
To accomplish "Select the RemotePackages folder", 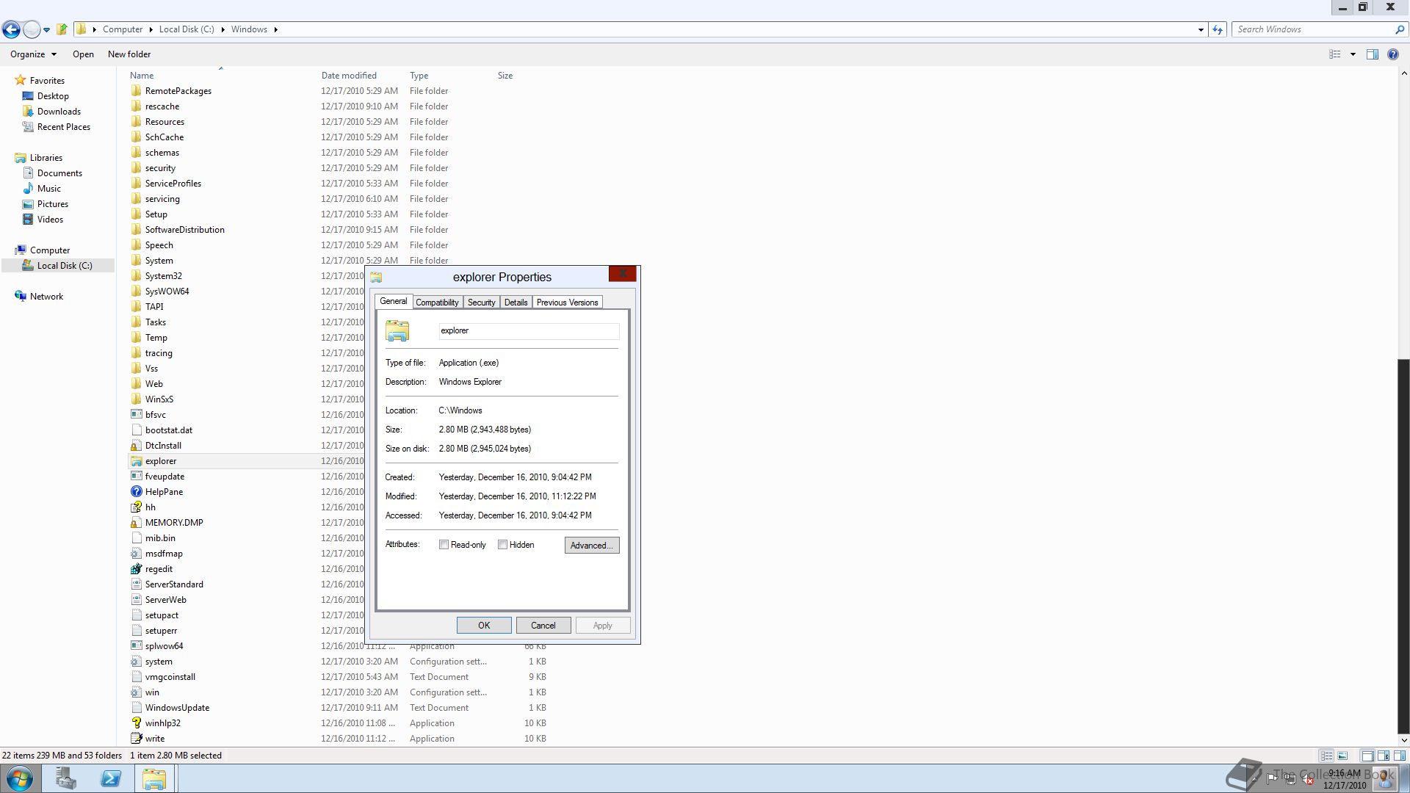I will click(178, 91).
